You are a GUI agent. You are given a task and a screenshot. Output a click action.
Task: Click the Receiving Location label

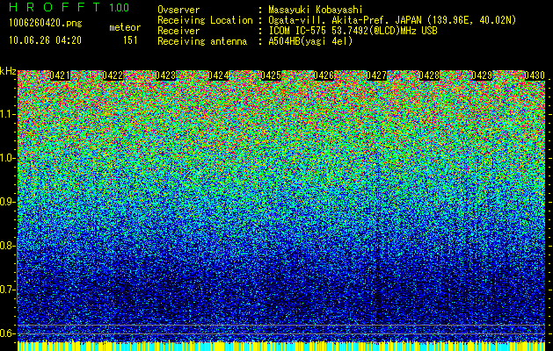click(x=205, y=20)
